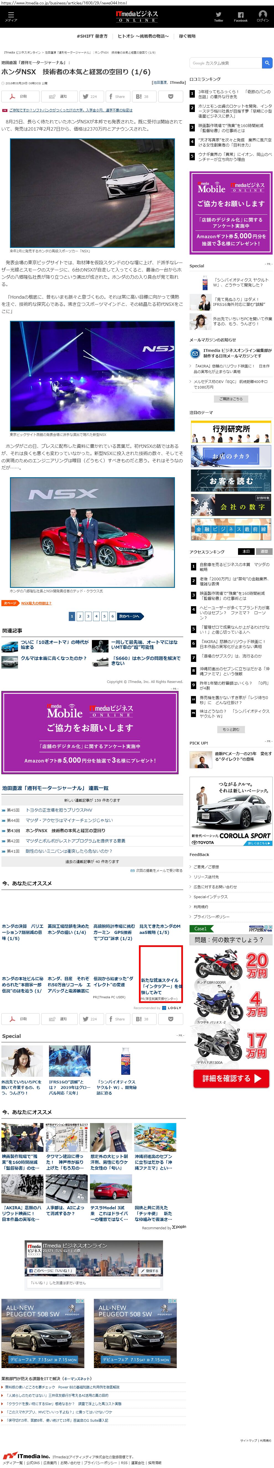Image resolution: width=274 pixels, height=1468 pixels.
Task: Click the top 通知 notification button
Action: [60, 96]
